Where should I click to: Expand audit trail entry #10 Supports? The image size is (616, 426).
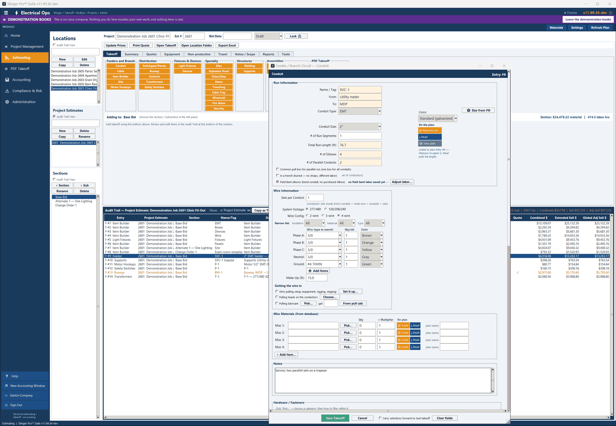(106, 260)
